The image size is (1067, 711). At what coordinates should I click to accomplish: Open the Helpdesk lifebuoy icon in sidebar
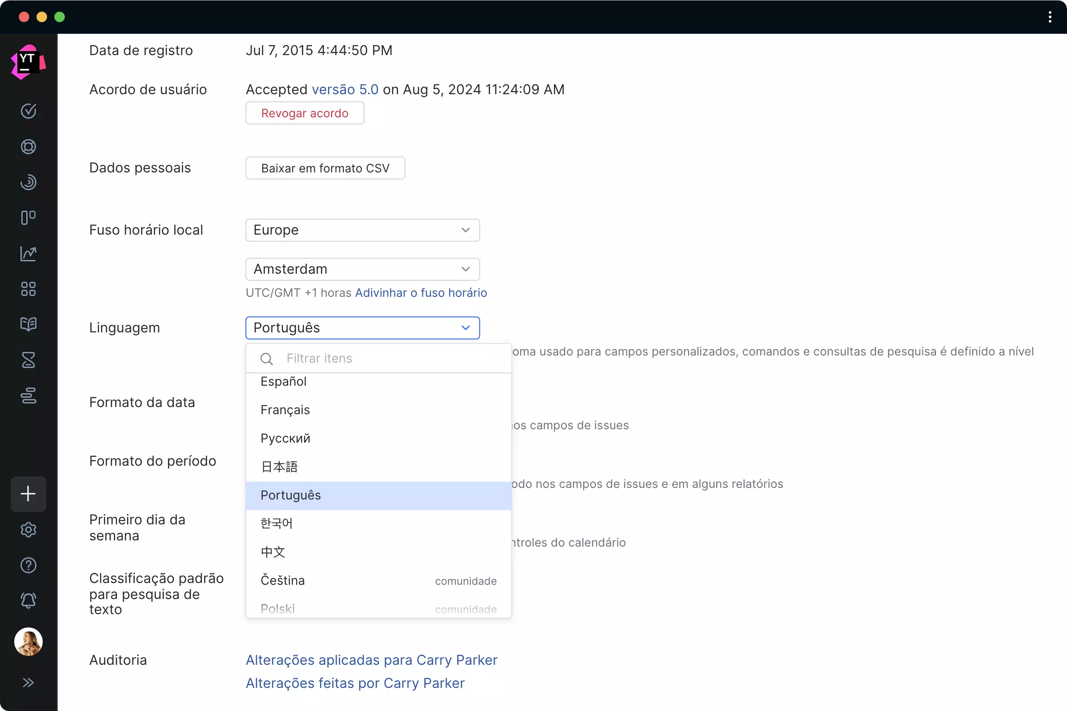point(28,147)
